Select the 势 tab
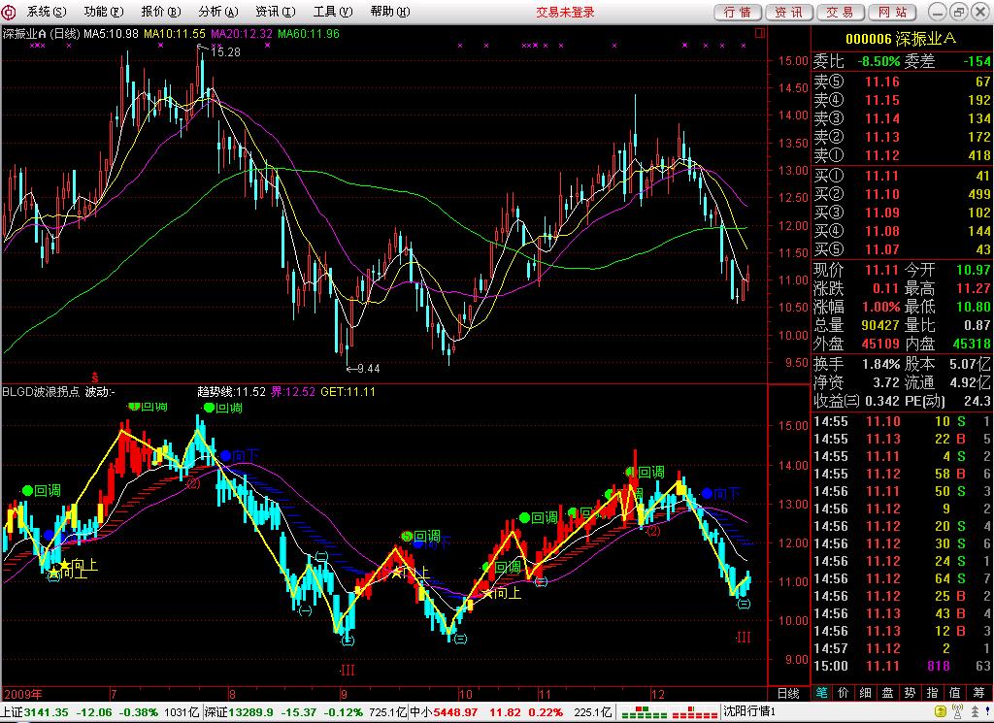 pos(911,693)
